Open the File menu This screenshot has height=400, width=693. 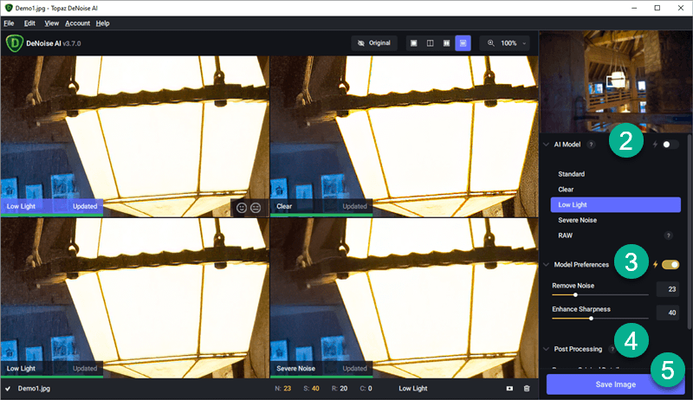(9, 23)
